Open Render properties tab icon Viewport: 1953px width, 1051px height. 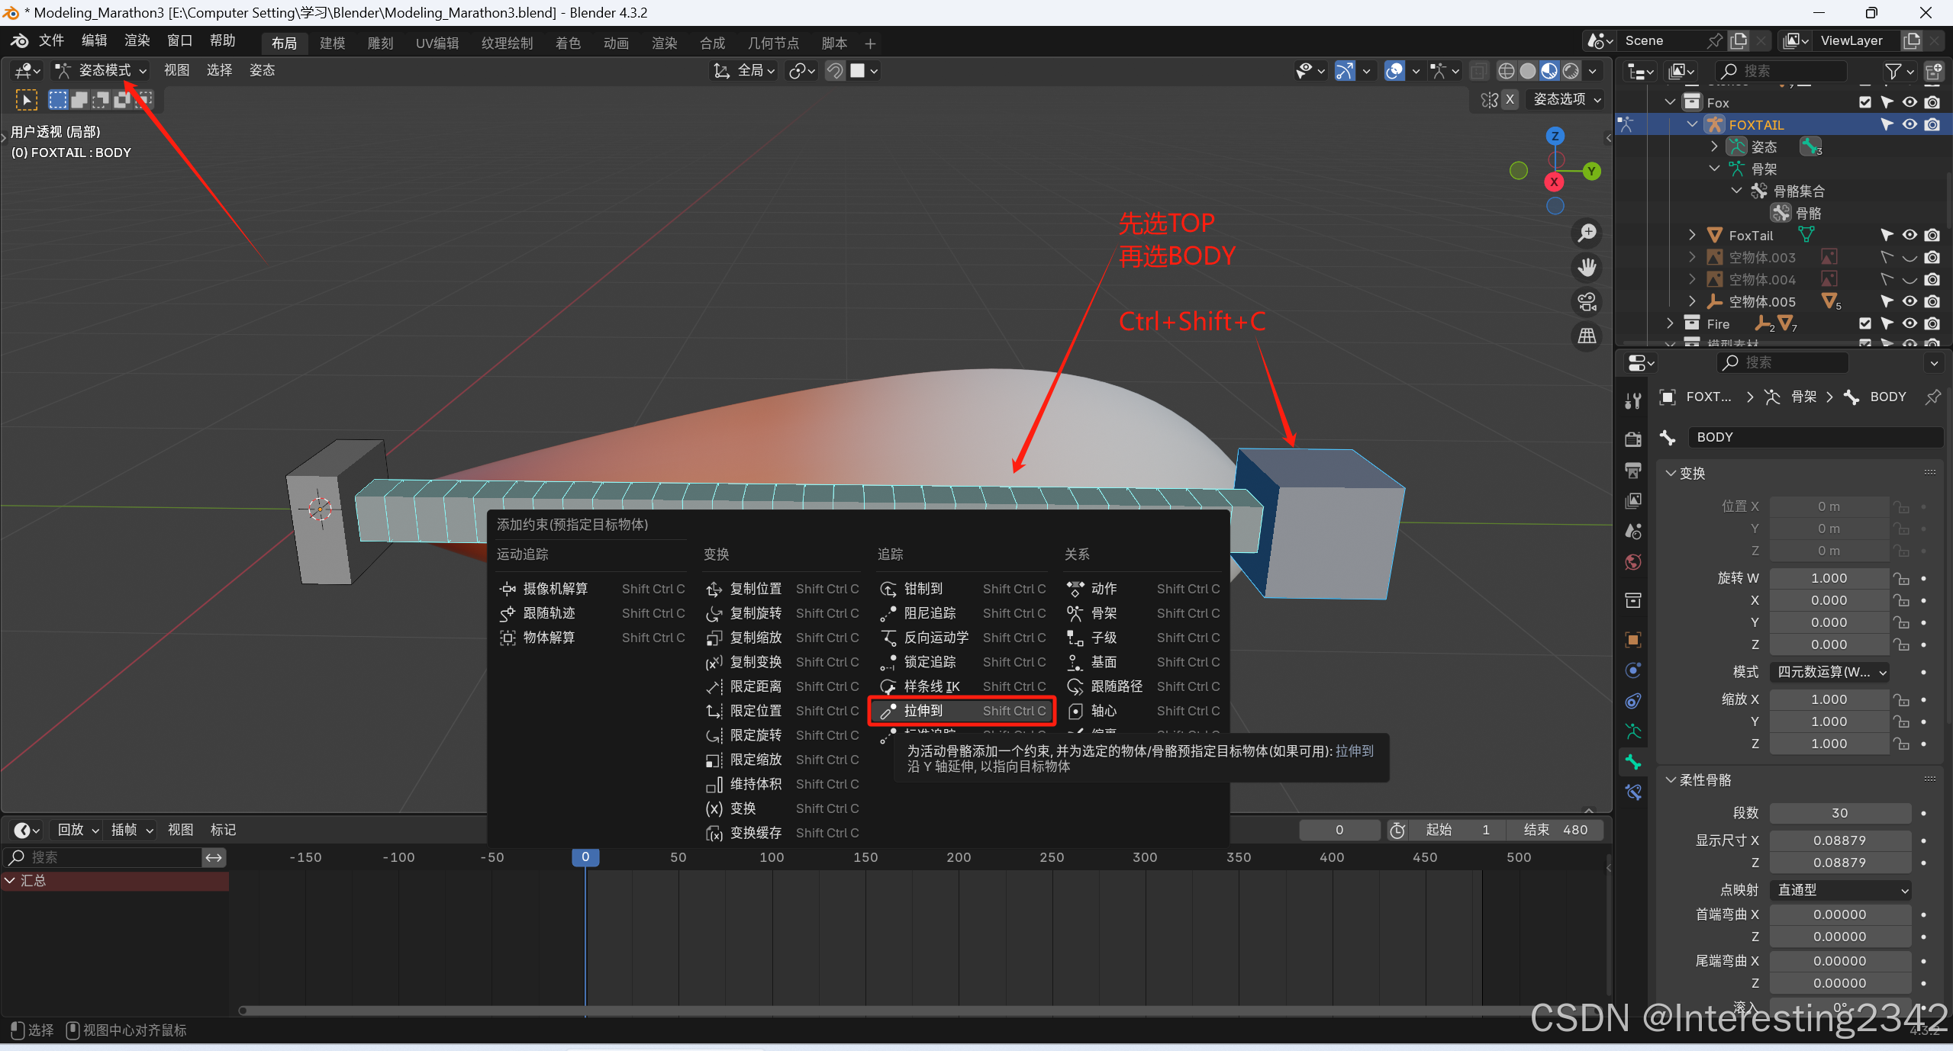pyautogui.click(x=1633, y=439)
